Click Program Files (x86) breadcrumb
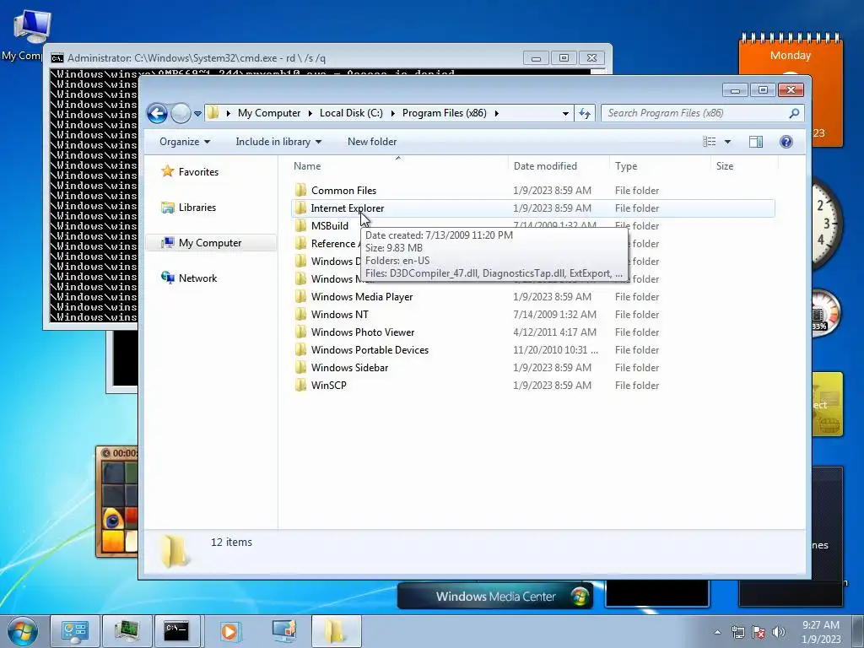Viewport: 864px width, 648px height. (x=444, y=113)
